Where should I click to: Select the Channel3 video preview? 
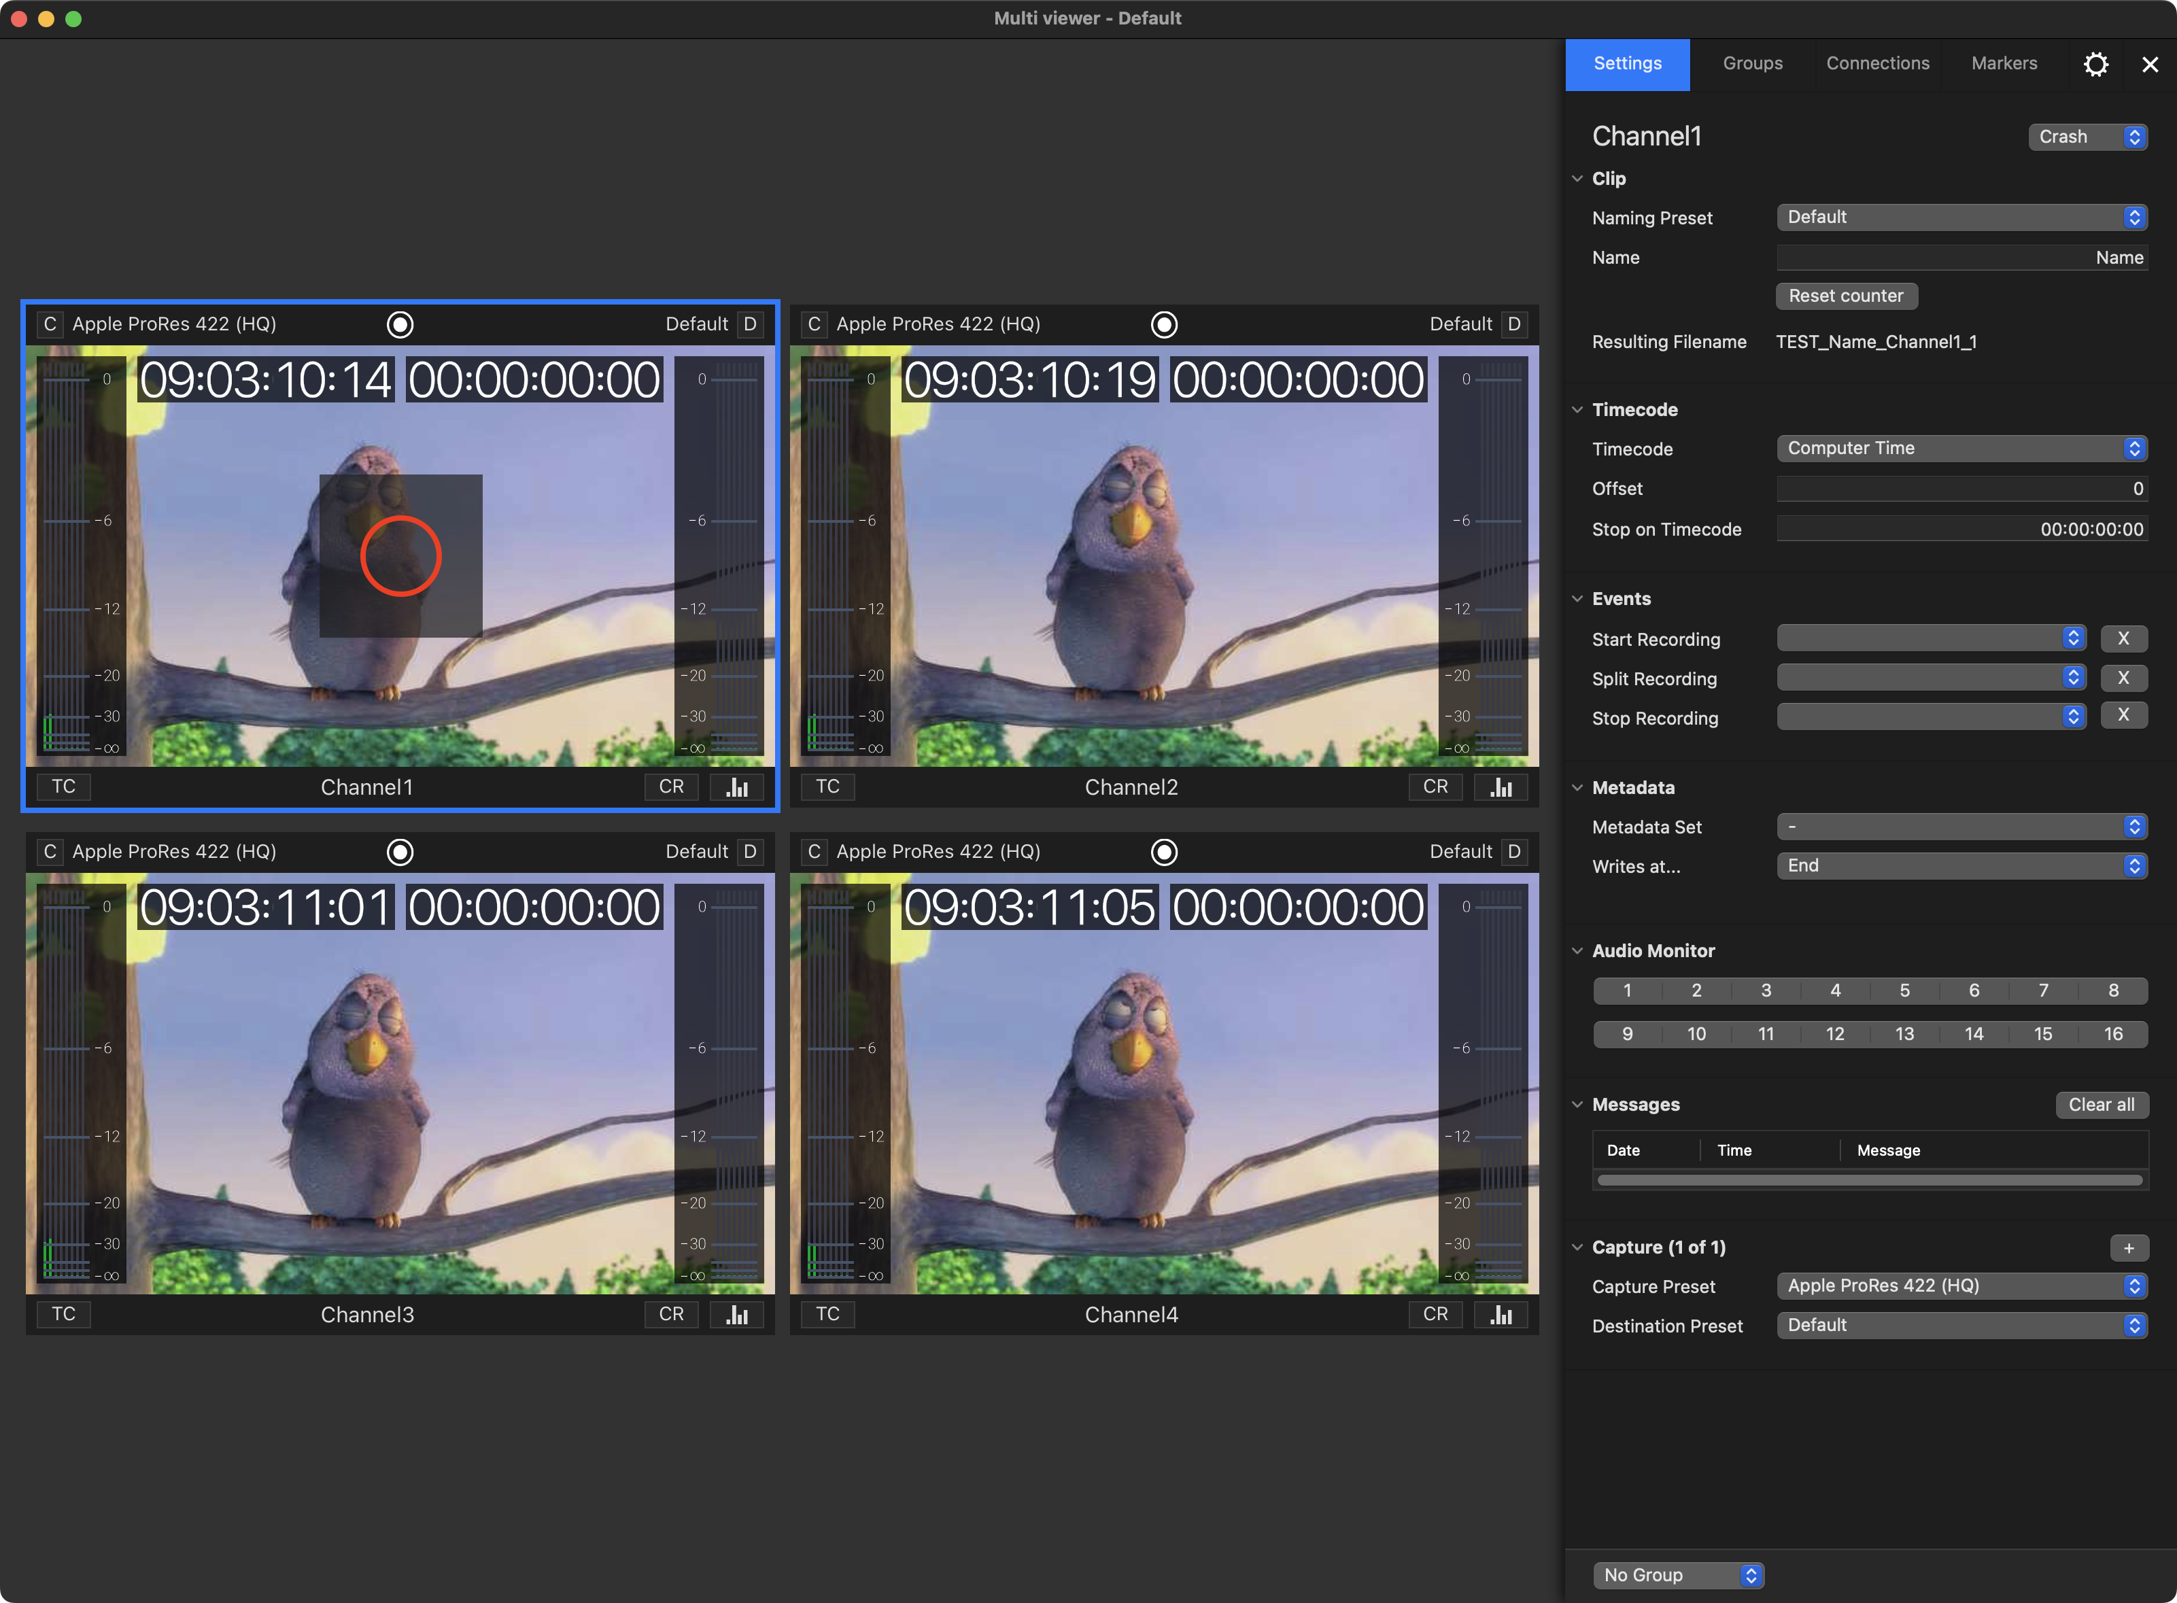[400, 1084]
